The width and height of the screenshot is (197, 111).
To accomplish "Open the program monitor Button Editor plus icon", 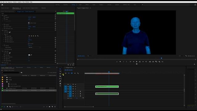I will coord(194,64).
